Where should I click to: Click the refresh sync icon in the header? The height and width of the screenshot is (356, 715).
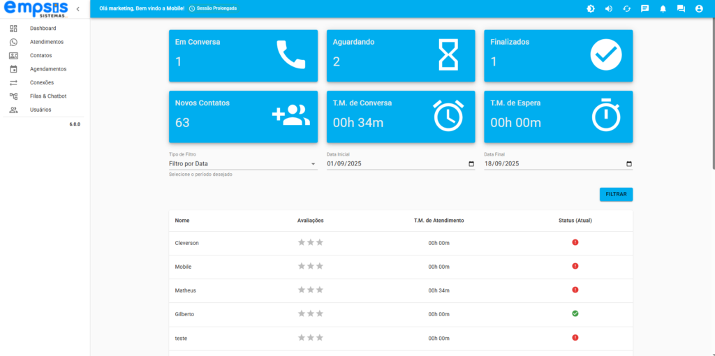626,9
